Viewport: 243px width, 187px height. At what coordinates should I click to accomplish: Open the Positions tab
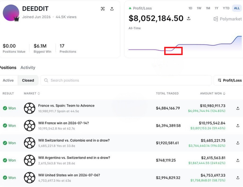click(x=8, y=68)
